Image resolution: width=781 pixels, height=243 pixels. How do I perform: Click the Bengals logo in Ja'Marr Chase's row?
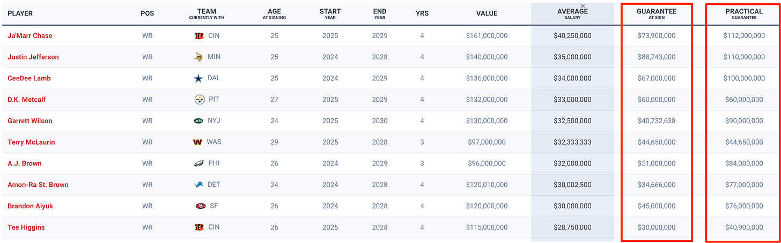199,36
